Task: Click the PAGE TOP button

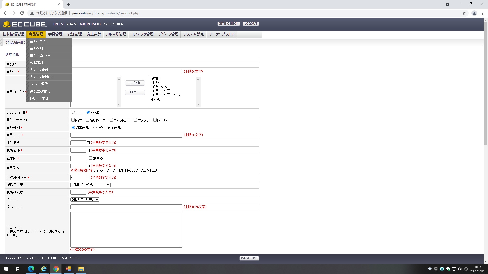Action: (x=249, y=258)
